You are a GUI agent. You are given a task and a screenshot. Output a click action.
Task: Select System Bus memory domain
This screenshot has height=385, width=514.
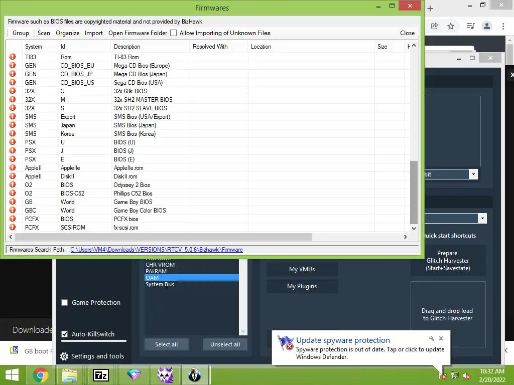[x=191, y=284]
